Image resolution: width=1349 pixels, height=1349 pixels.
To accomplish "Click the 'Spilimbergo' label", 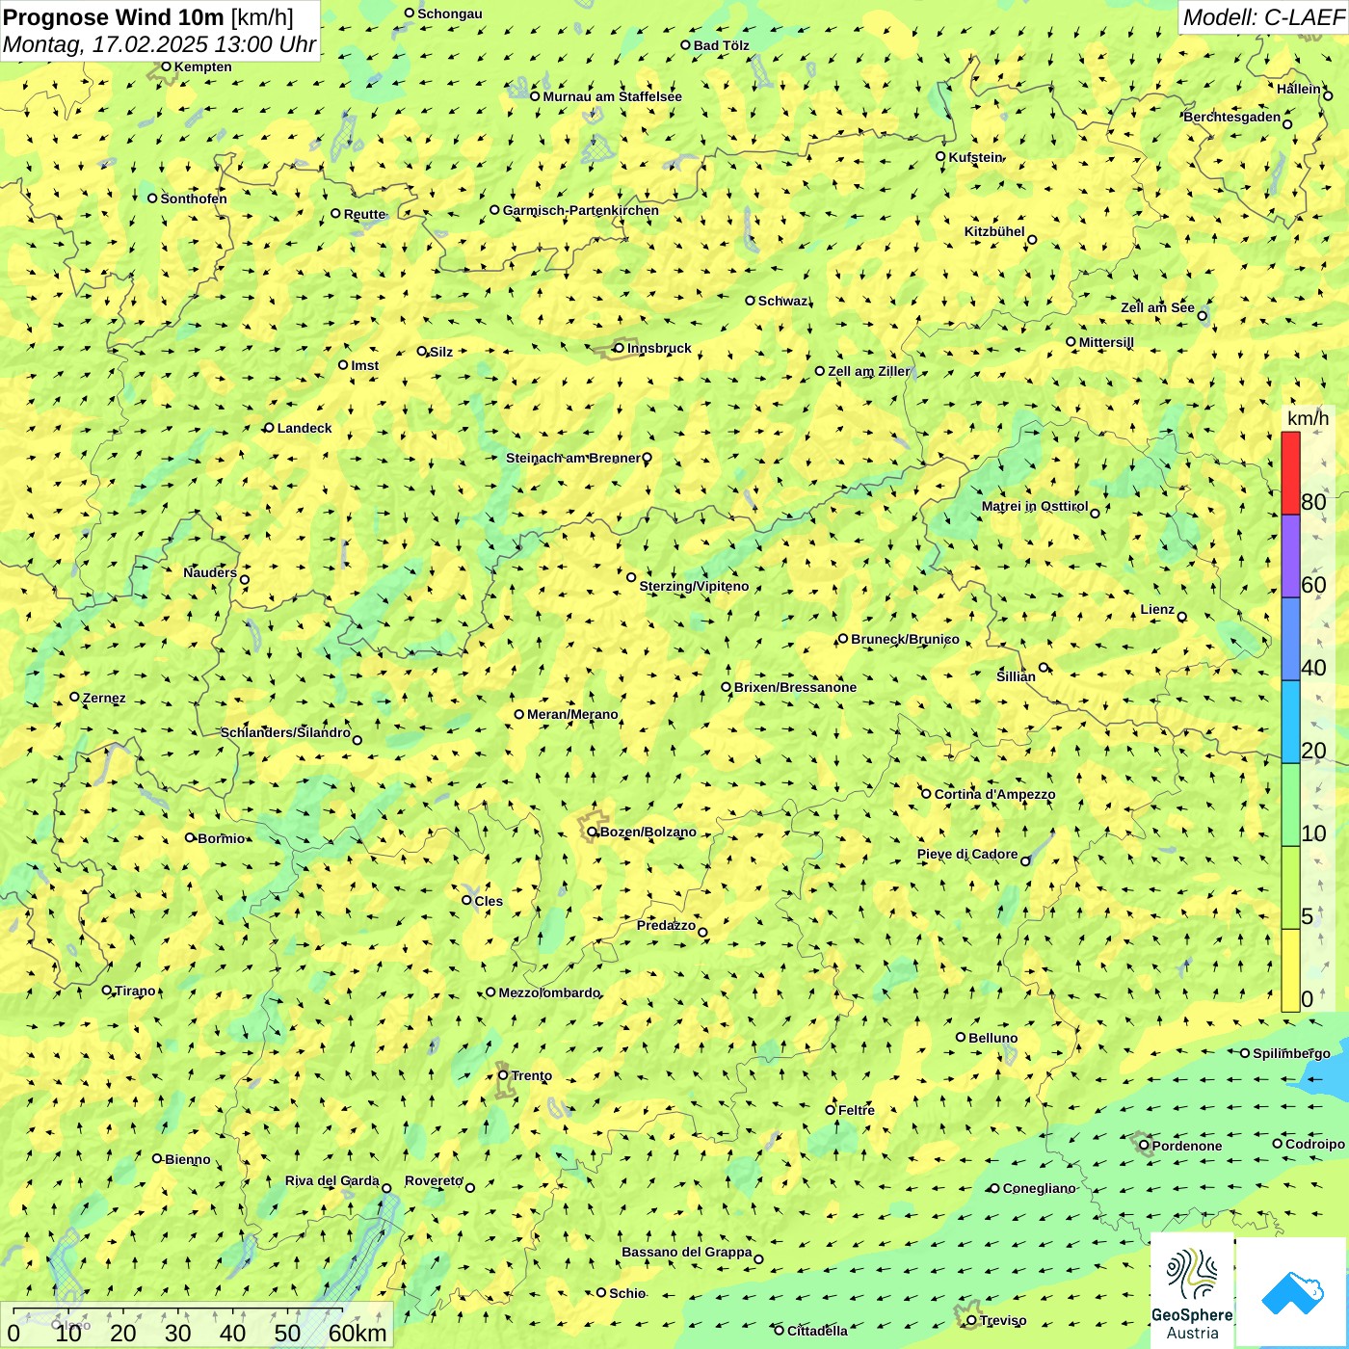I will tap(1291, 1053).
